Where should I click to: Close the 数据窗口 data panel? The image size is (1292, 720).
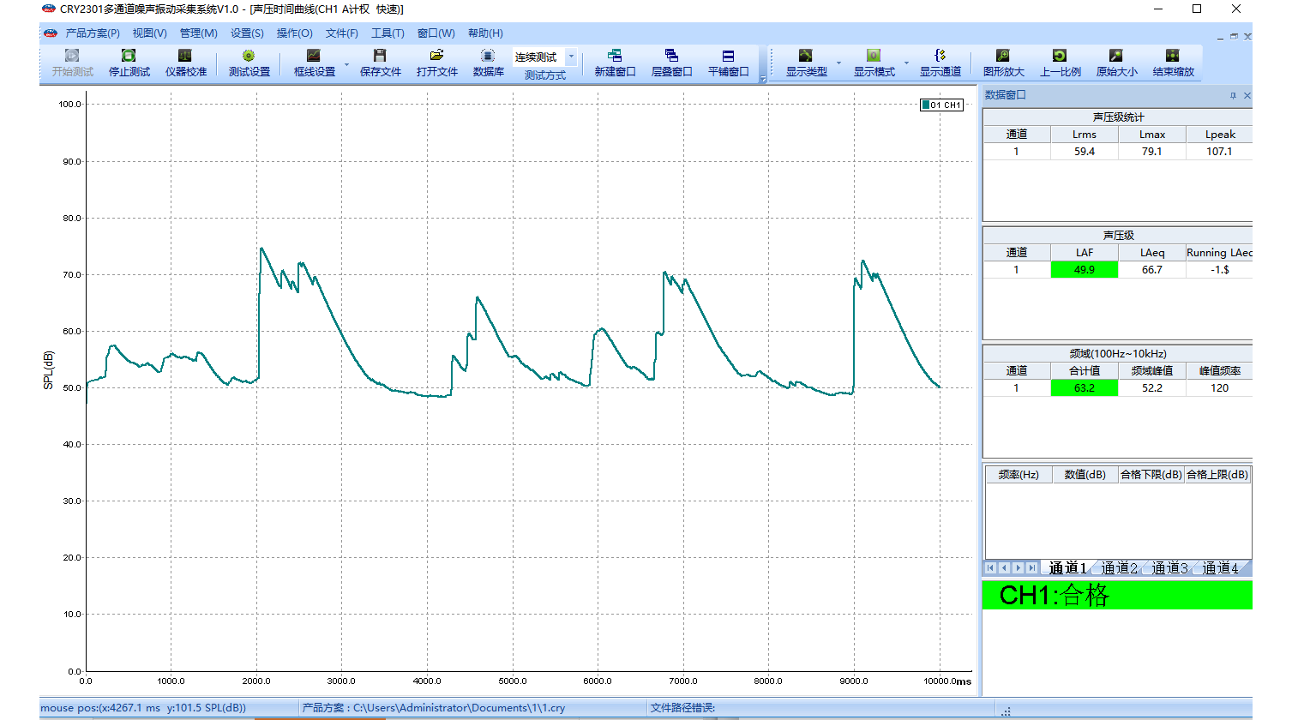[1247, 96]
